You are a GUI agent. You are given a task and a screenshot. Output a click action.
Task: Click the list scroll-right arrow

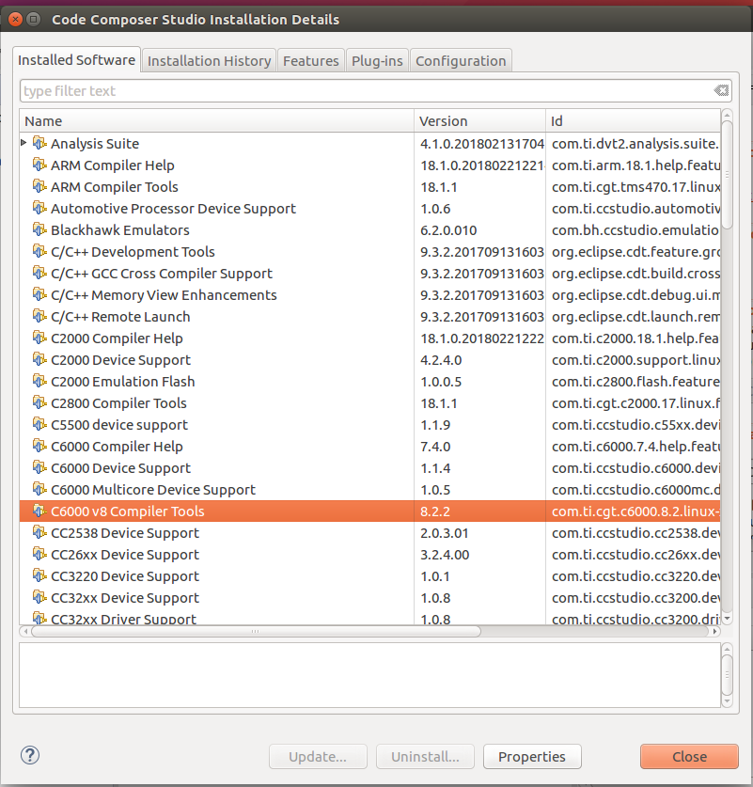point(714,632)
